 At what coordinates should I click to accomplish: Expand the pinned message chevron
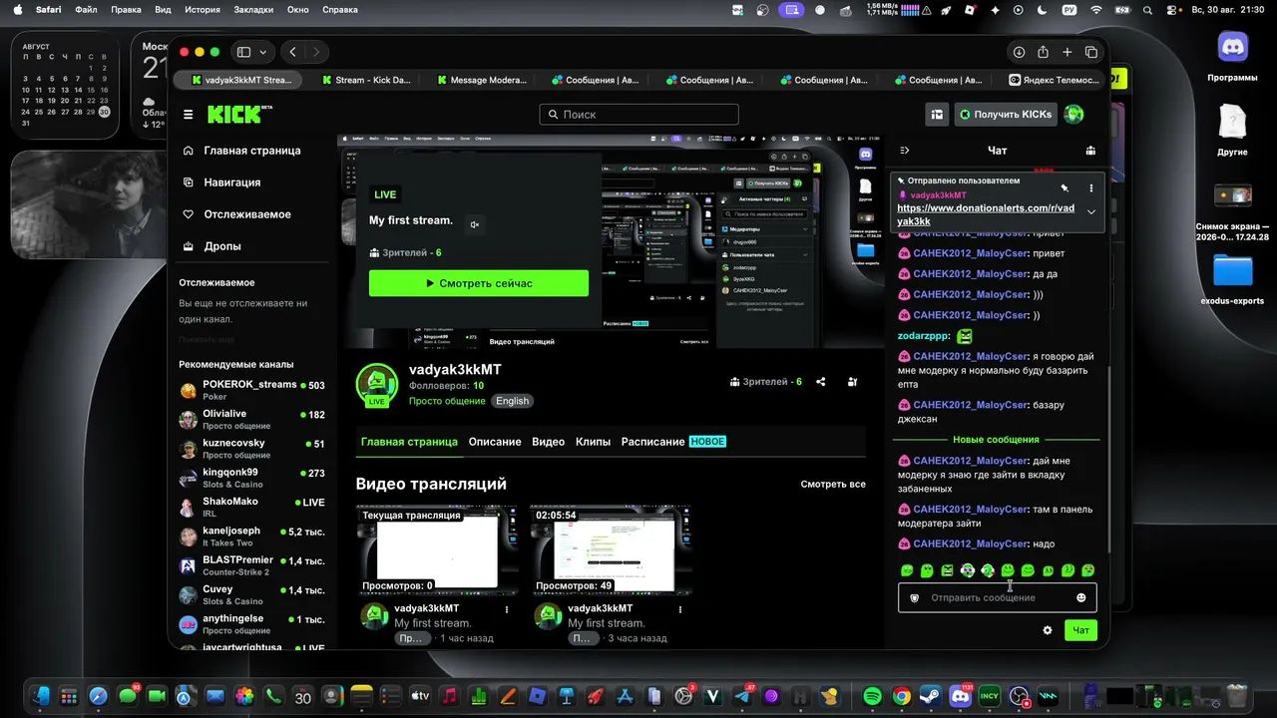pyautogui.click(x=1090, y=211)
